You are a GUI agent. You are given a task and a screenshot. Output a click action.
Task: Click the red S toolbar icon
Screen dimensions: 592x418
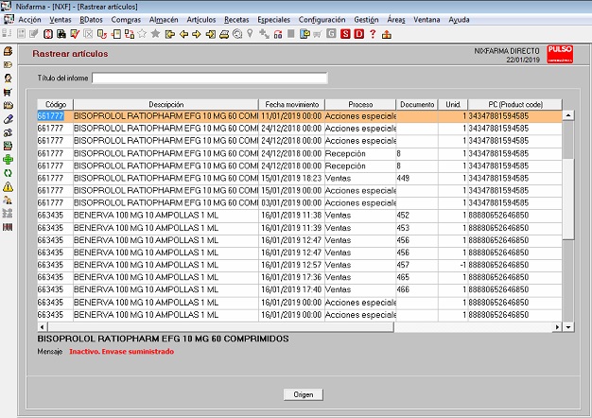coord(345,34)
